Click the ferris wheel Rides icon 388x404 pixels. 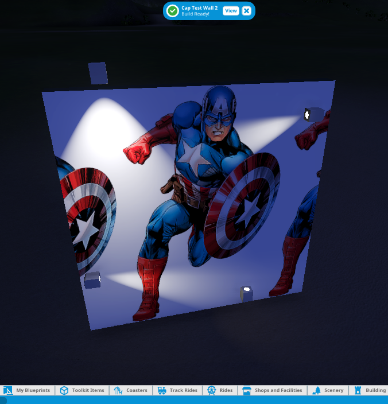[x=212, y=390]
